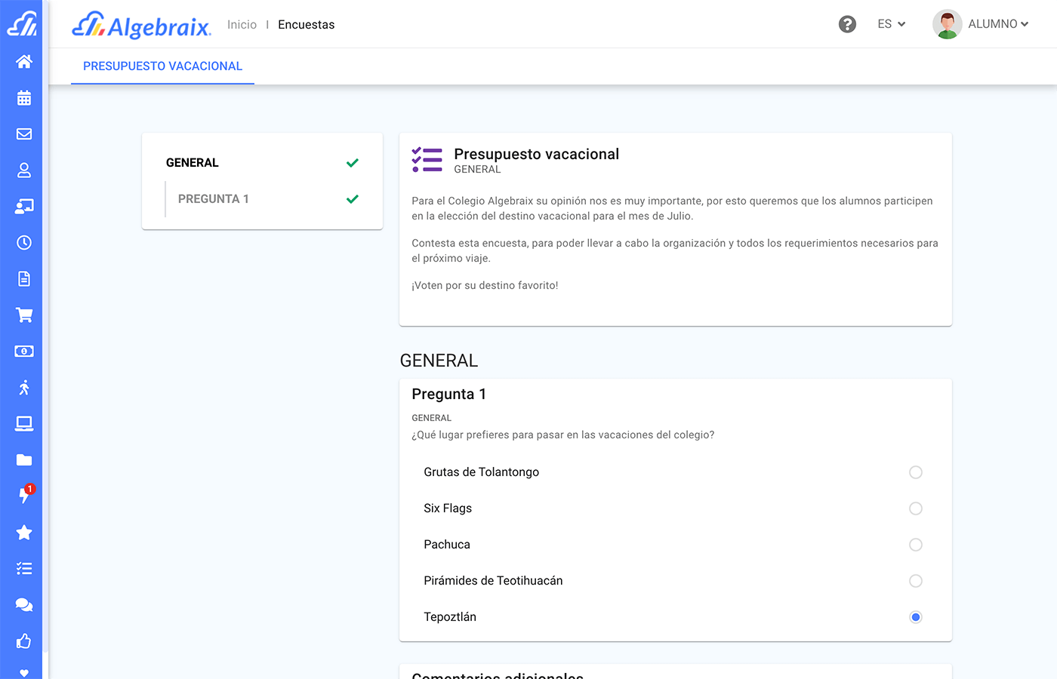This screenshot has width=1057, height=679.
Task: Choose the Six Flags radio button
Action: tap(915, 508)
